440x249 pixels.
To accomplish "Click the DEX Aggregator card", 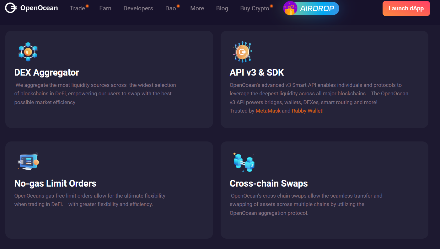I will (109, 79).
